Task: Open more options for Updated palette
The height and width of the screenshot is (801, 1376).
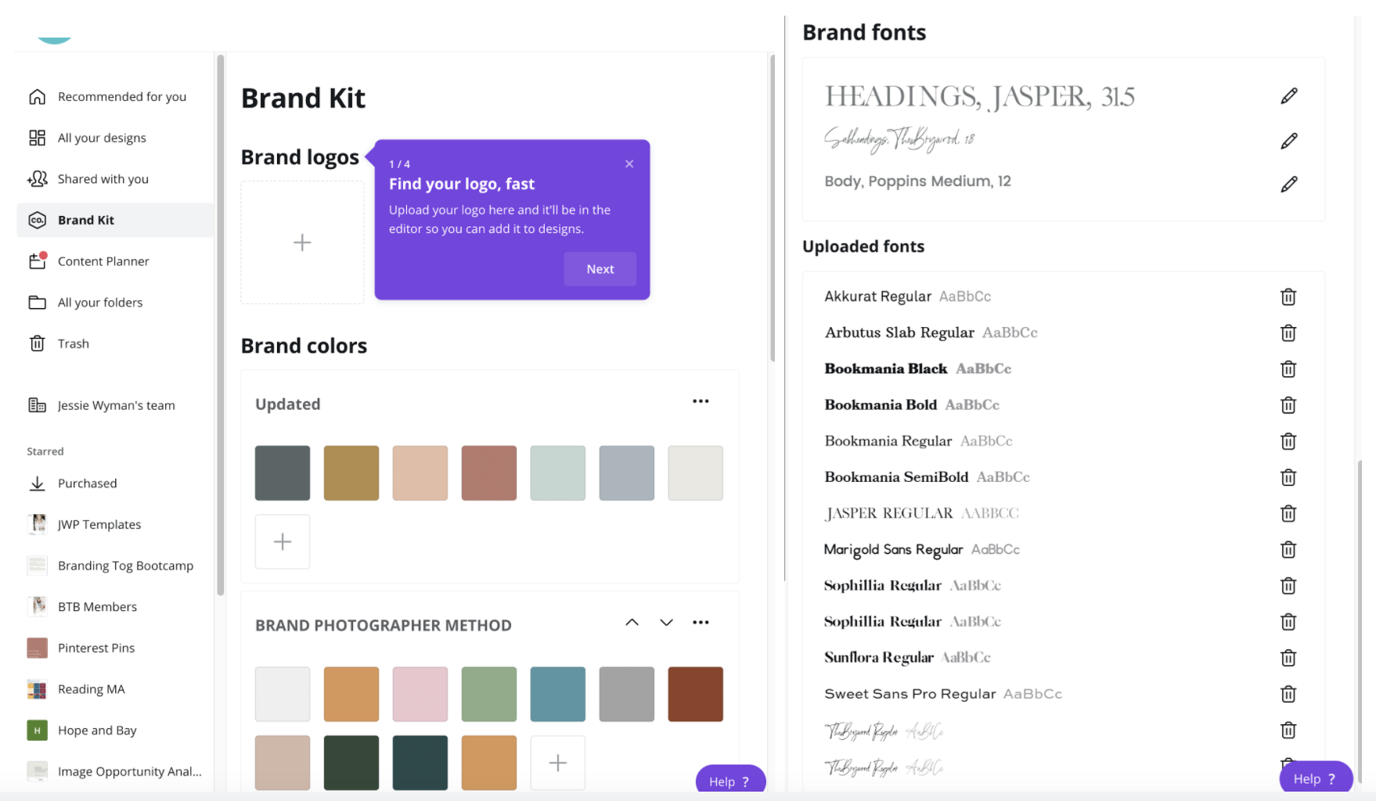Action: [x=701, y=401]
